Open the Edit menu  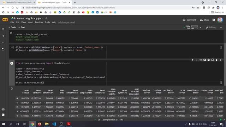[17, 22]
